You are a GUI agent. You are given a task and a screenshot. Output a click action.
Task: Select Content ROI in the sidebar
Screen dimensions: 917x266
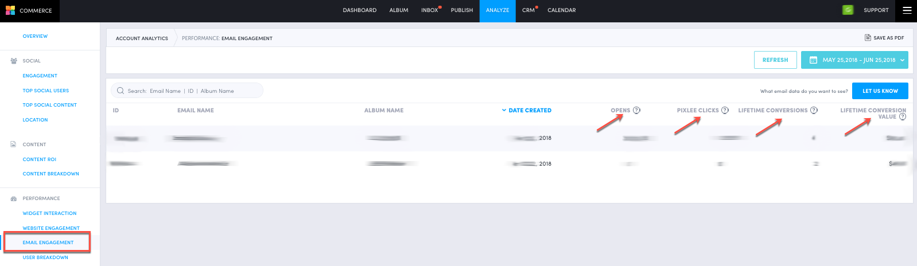40,159
